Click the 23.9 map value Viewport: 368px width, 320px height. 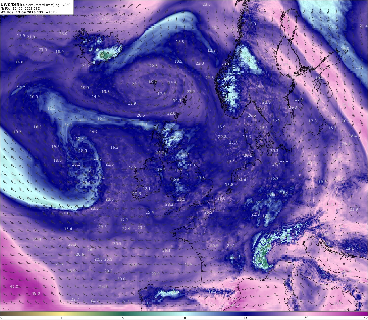[156, 274]
